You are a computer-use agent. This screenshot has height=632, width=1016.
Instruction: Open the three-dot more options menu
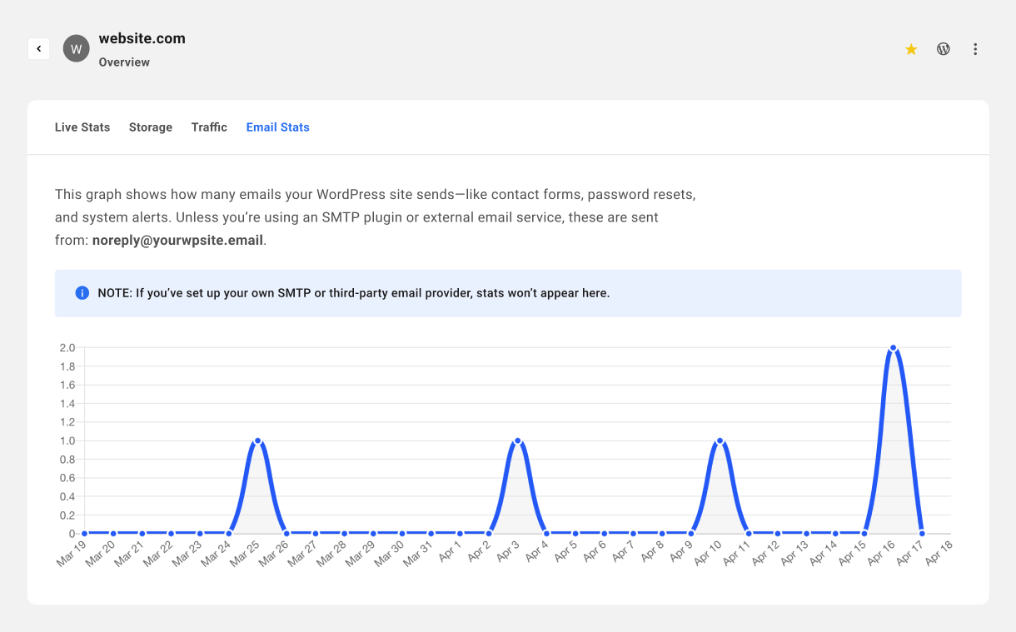(975, 49)
